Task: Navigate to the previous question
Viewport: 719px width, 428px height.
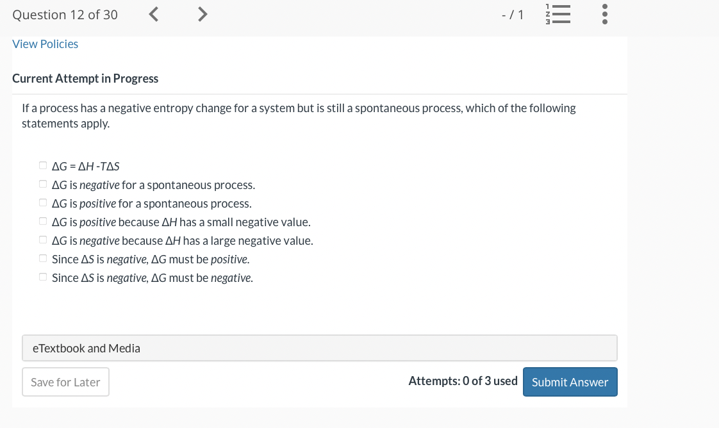Action: coord(153,14)
